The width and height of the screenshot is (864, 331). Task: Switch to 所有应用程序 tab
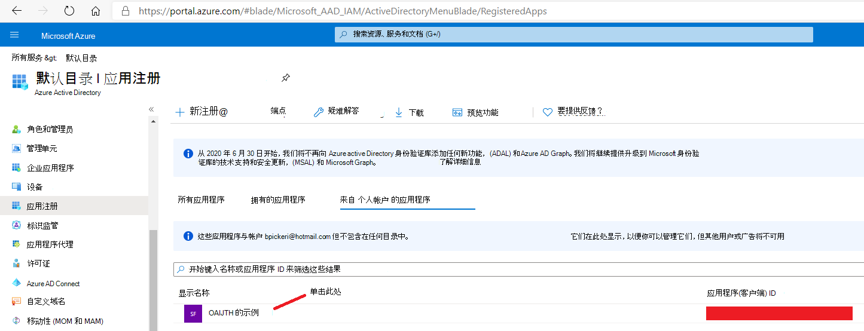(x=201, y=200)
